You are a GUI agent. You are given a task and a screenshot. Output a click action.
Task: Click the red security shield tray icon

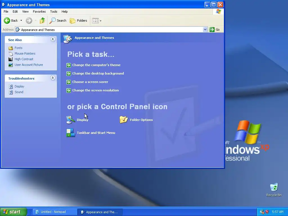click(267, 212)
